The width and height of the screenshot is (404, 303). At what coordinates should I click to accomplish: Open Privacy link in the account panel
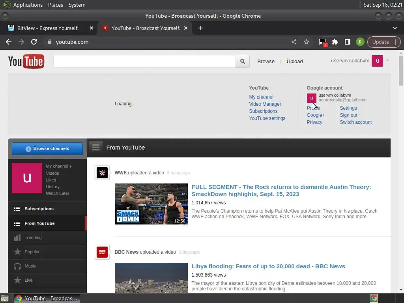[x=314, y=122]
